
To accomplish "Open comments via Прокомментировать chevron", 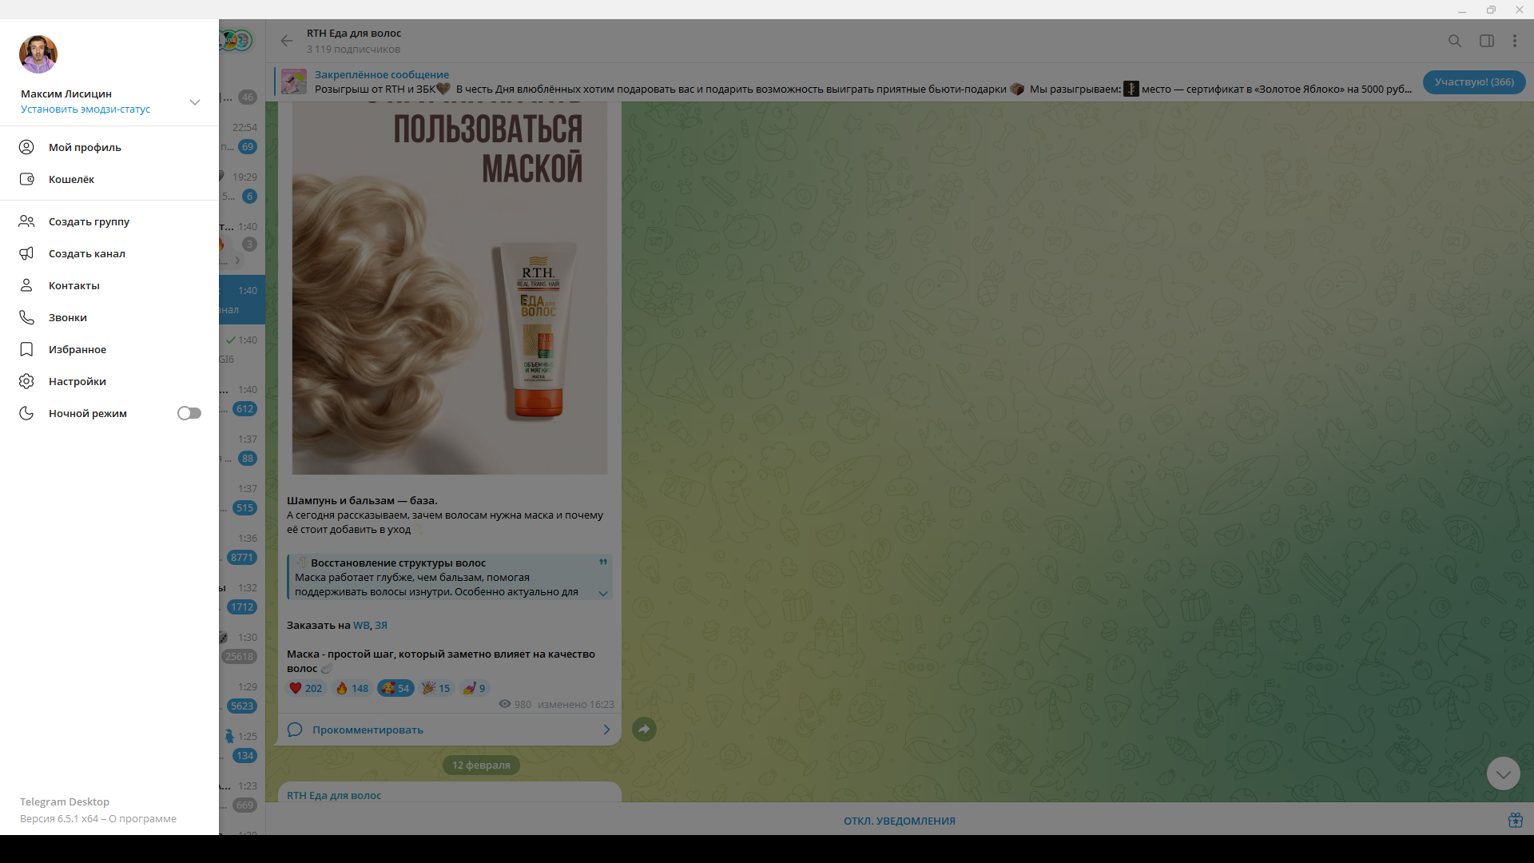I will tap(606, 730).
